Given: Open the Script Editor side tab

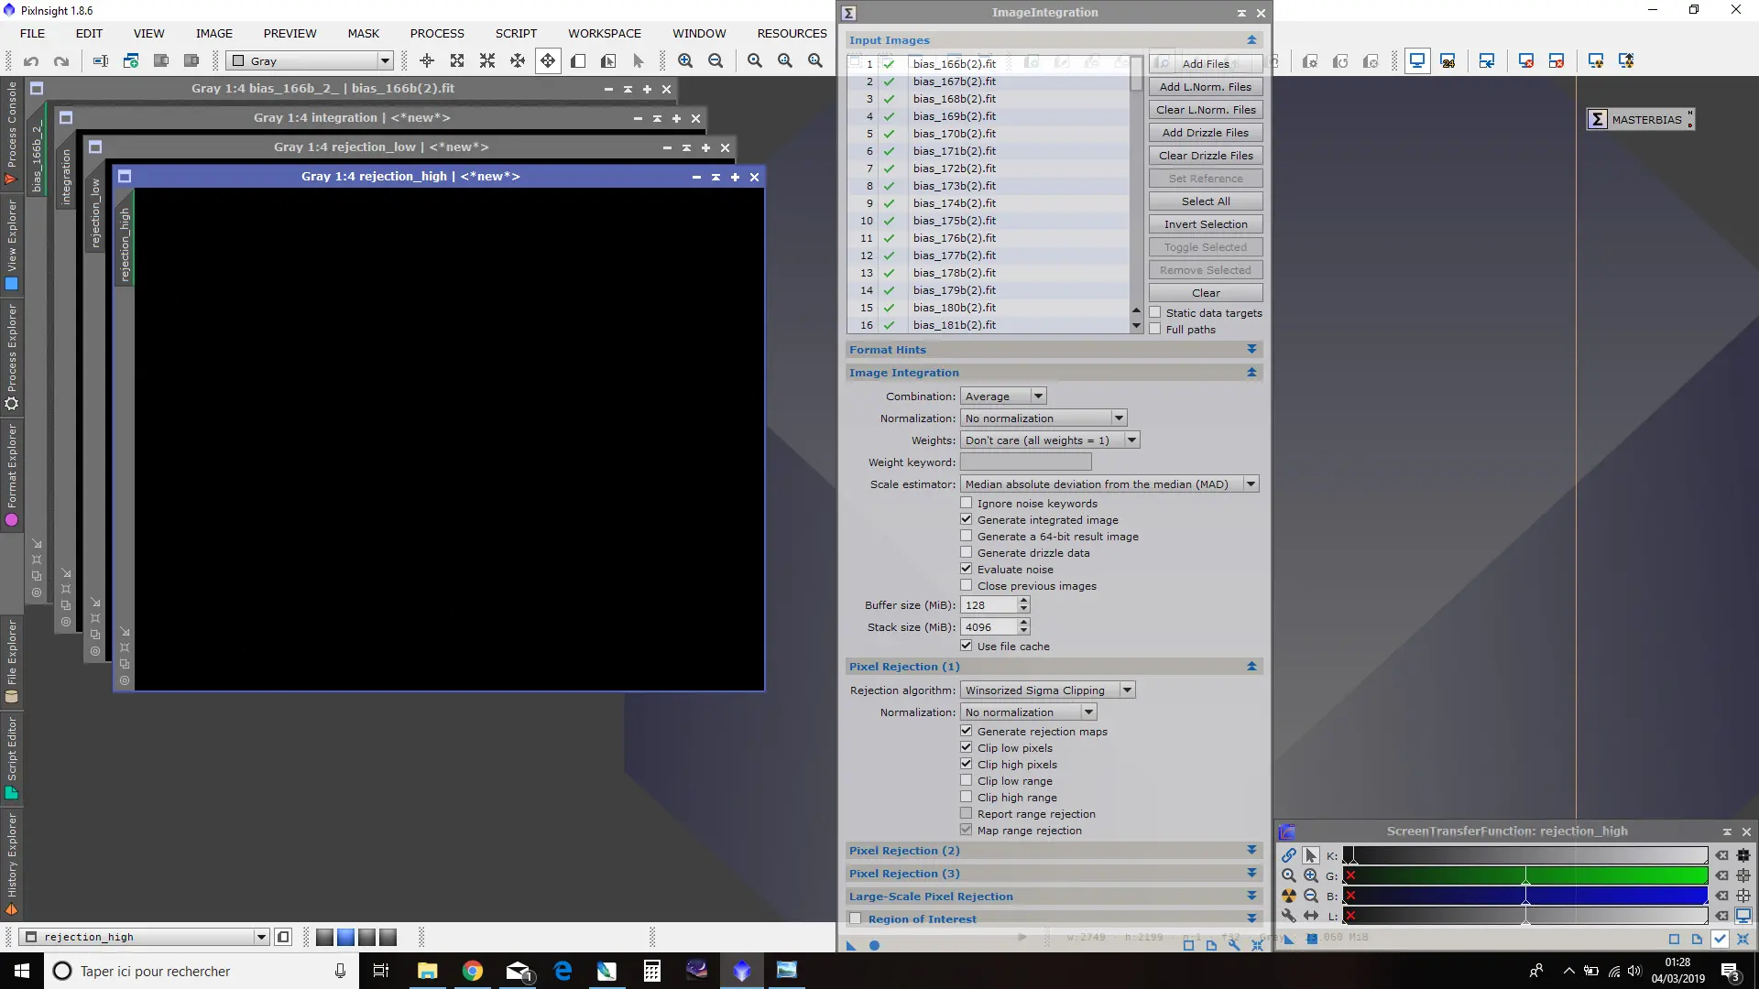Looking at the screenshot, I should [11, 758].
